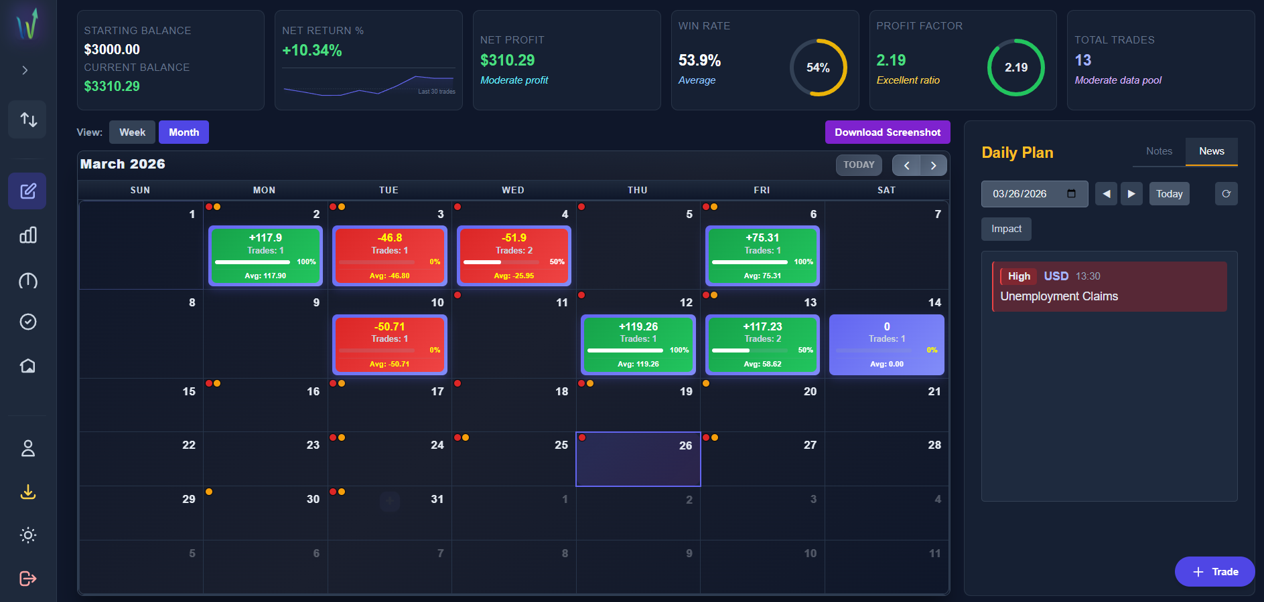Go to previous month with left chevron
The height and width of the screenshot is (602, 1264).
(906, 165)
